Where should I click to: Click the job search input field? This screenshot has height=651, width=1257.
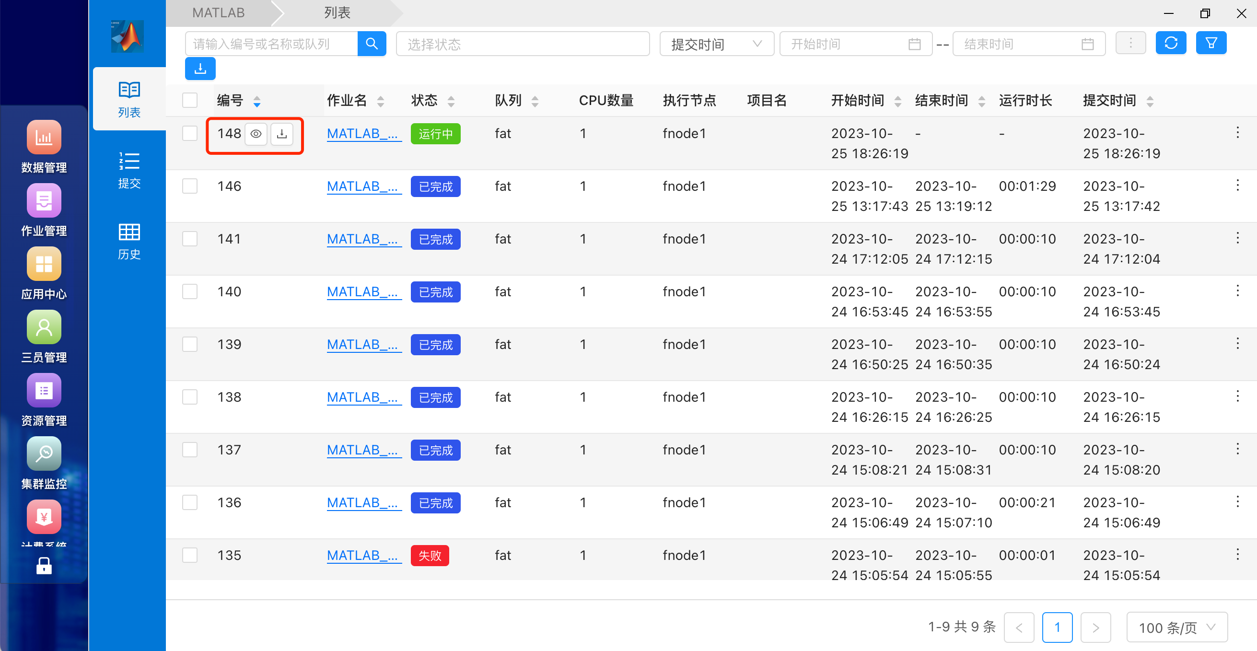tap(271, 44)
